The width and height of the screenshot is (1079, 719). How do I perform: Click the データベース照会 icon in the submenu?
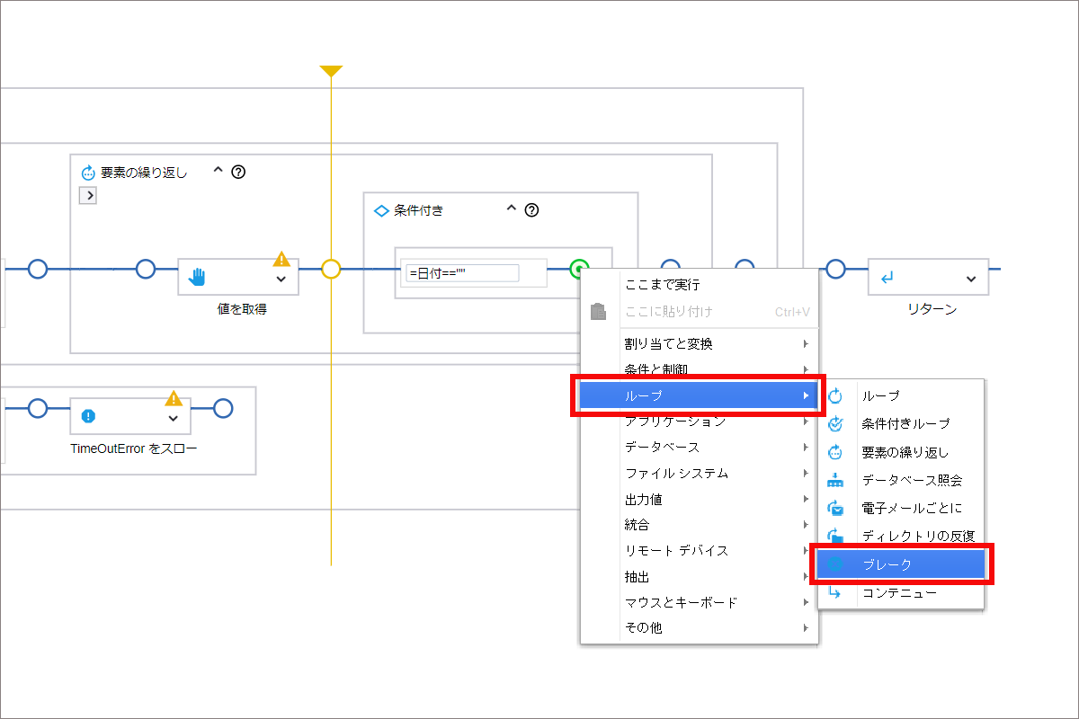(835, 480)
